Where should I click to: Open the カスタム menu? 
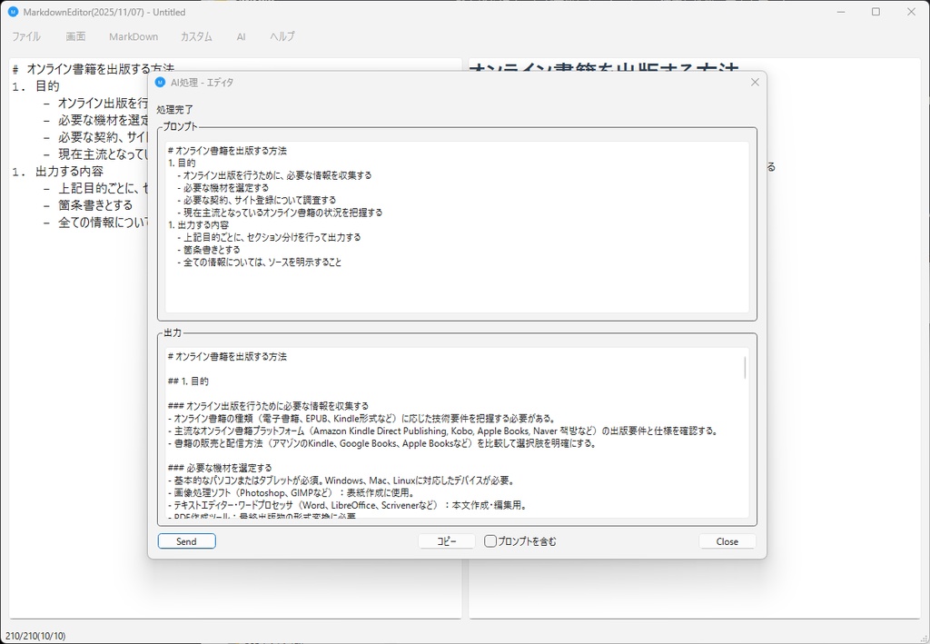tap(196, 36)
